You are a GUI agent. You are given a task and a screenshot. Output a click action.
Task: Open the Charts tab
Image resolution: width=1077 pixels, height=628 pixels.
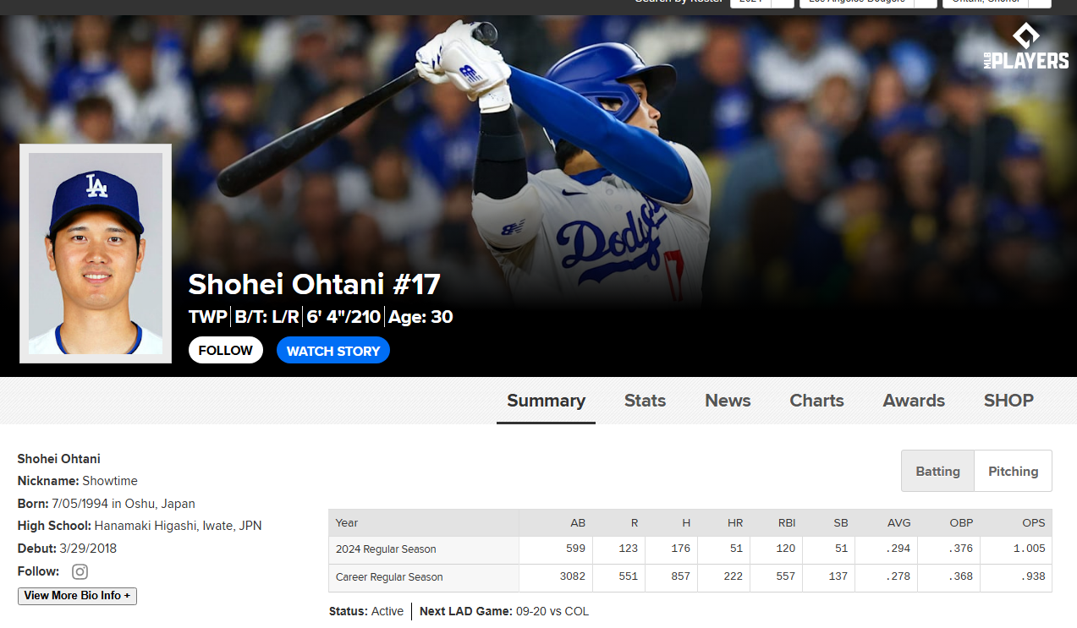[x=816, y=401]
